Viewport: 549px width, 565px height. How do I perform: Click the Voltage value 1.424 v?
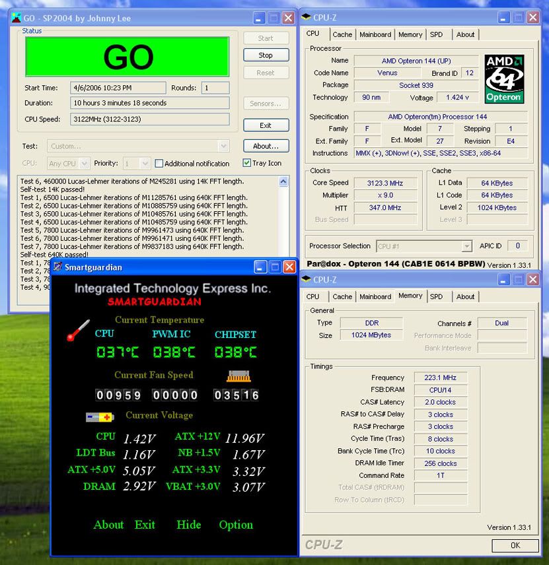[x=457, y=97]
